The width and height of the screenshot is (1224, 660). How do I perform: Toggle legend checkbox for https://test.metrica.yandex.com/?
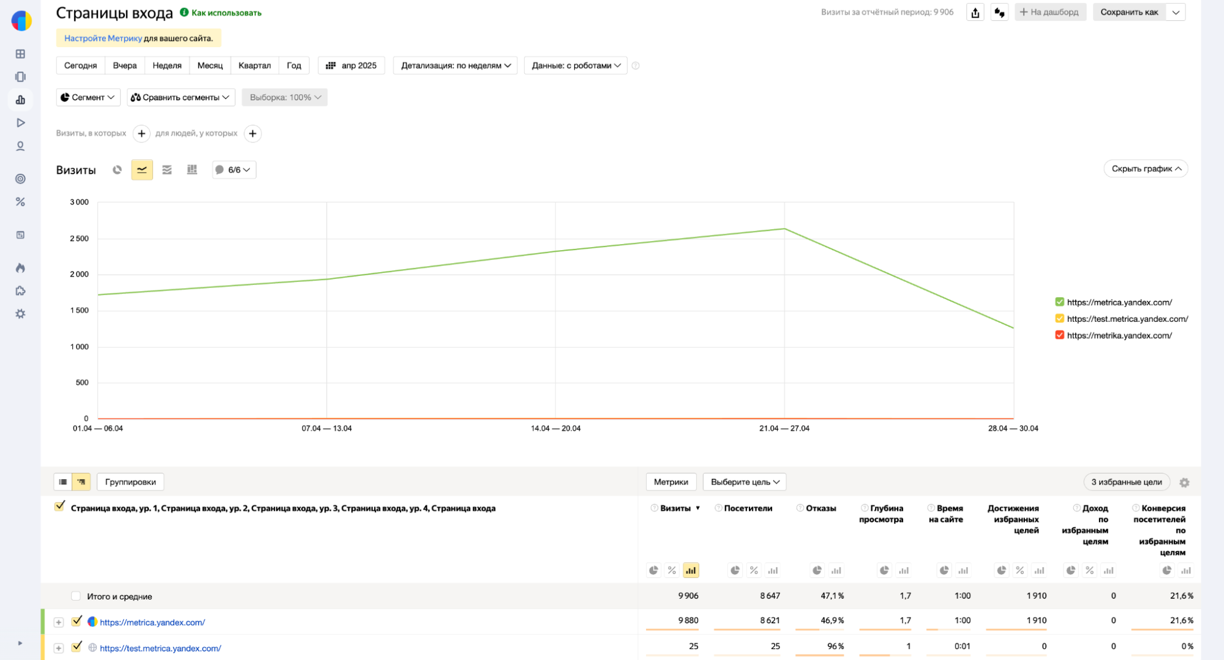point(1059,319)
